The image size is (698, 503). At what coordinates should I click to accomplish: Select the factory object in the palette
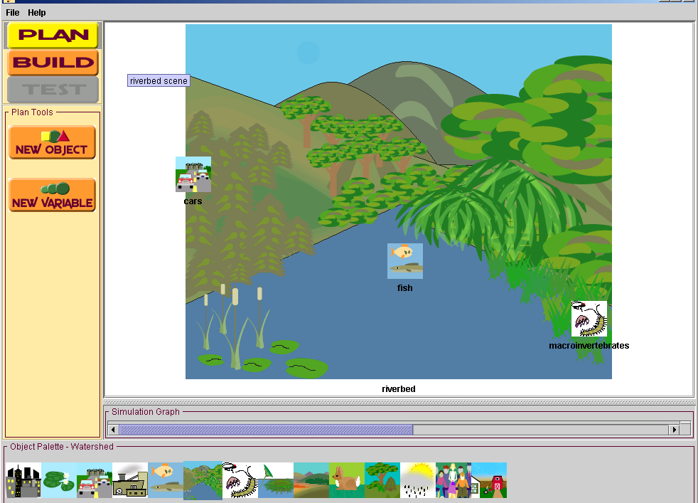130,480
